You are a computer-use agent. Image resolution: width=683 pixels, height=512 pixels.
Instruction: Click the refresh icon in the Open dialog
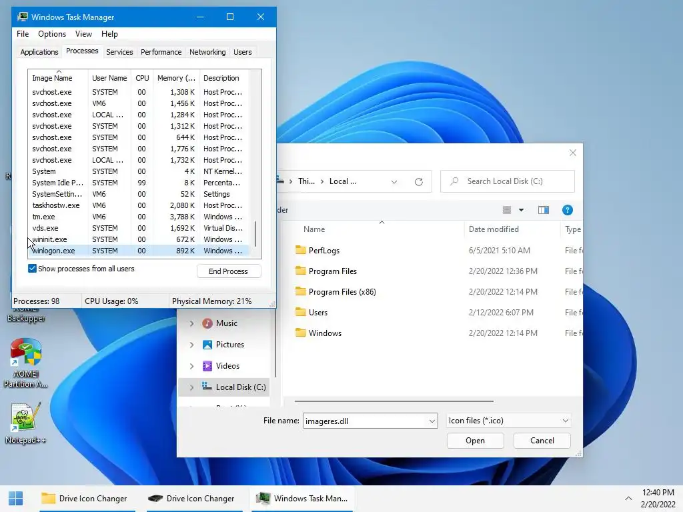[419, 181]
